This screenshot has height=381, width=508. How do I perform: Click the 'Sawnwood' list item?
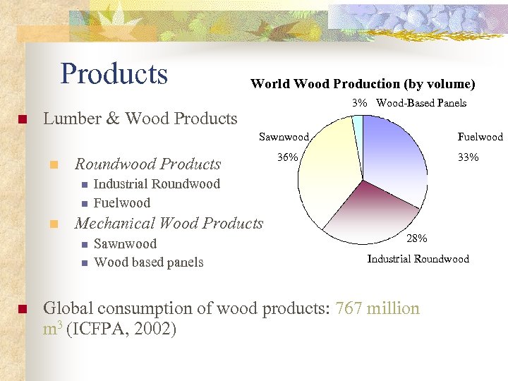[x=126, y=243]
